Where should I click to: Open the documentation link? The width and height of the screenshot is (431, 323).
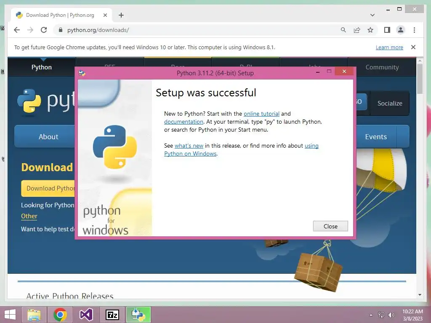(x=184, y=122)
